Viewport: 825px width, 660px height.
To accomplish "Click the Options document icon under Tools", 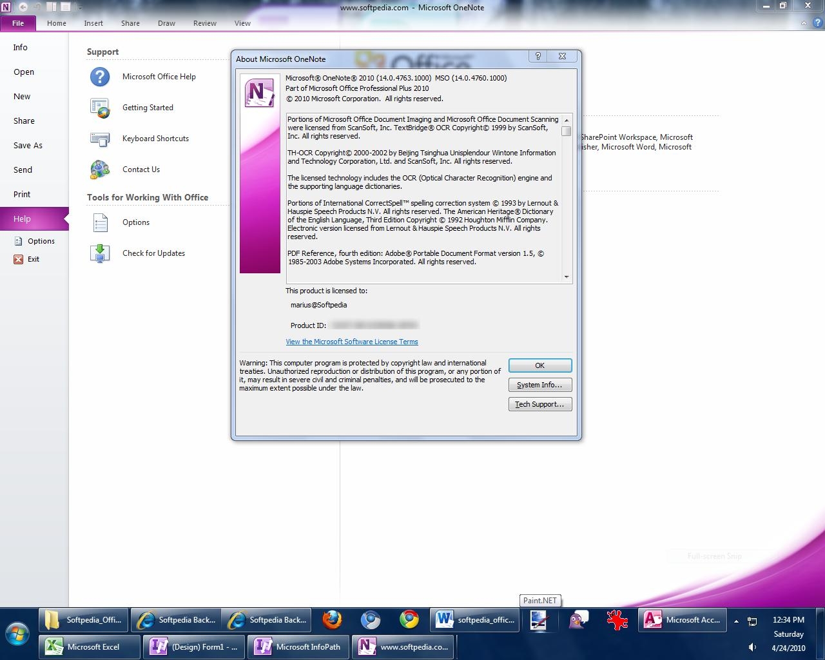I will coord(101,222).
